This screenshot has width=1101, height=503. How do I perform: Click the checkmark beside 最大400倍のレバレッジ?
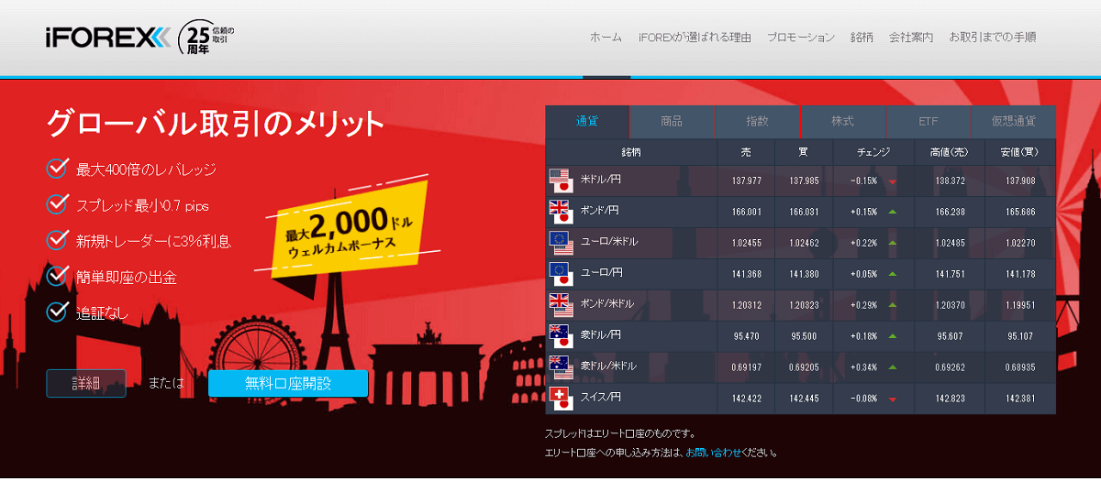coord(58,169)
